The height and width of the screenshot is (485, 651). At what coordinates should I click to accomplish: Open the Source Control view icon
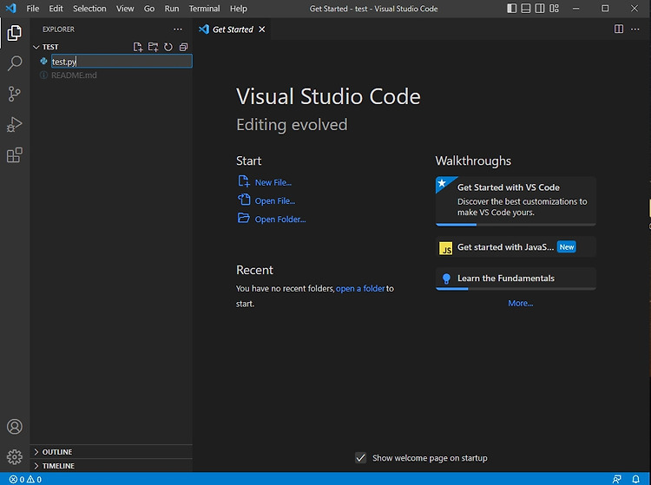tap(15, 94)
